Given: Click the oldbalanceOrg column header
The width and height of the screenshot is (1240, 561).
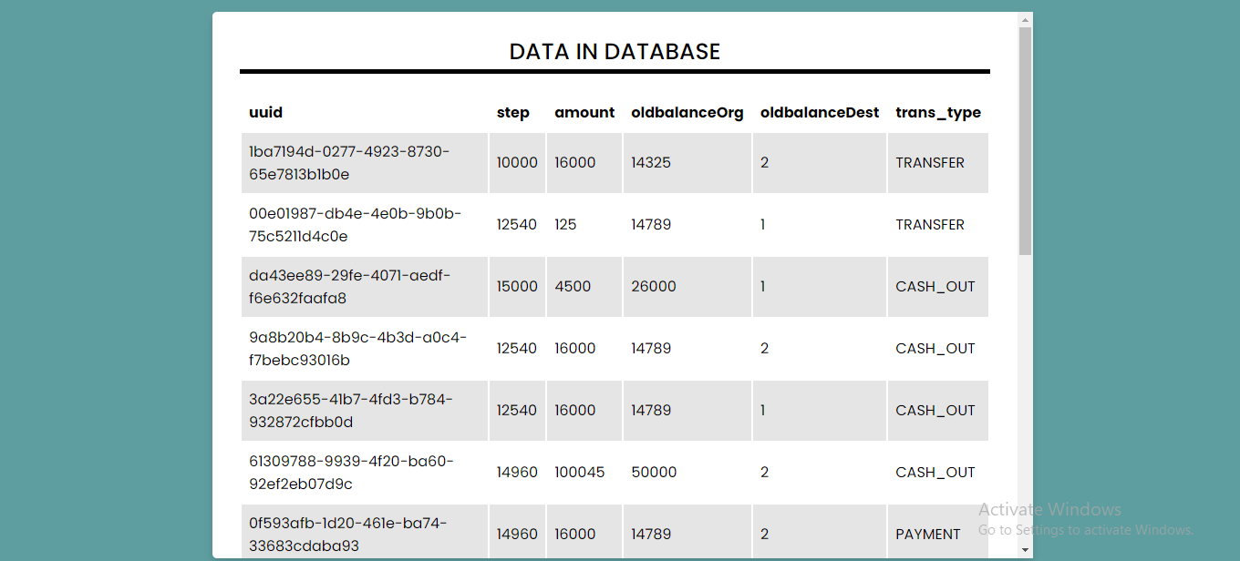Looking at the screenshot, I should pos(687,113).
